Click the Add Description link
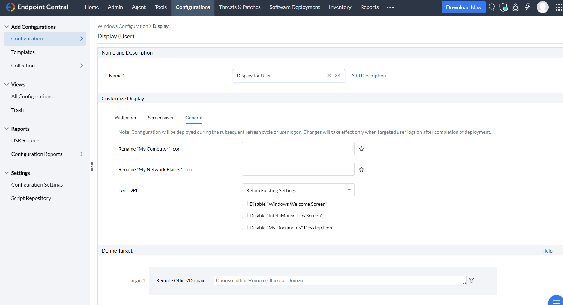The width and height of the screenshot is (563, 305). click(x=368, y=76)
